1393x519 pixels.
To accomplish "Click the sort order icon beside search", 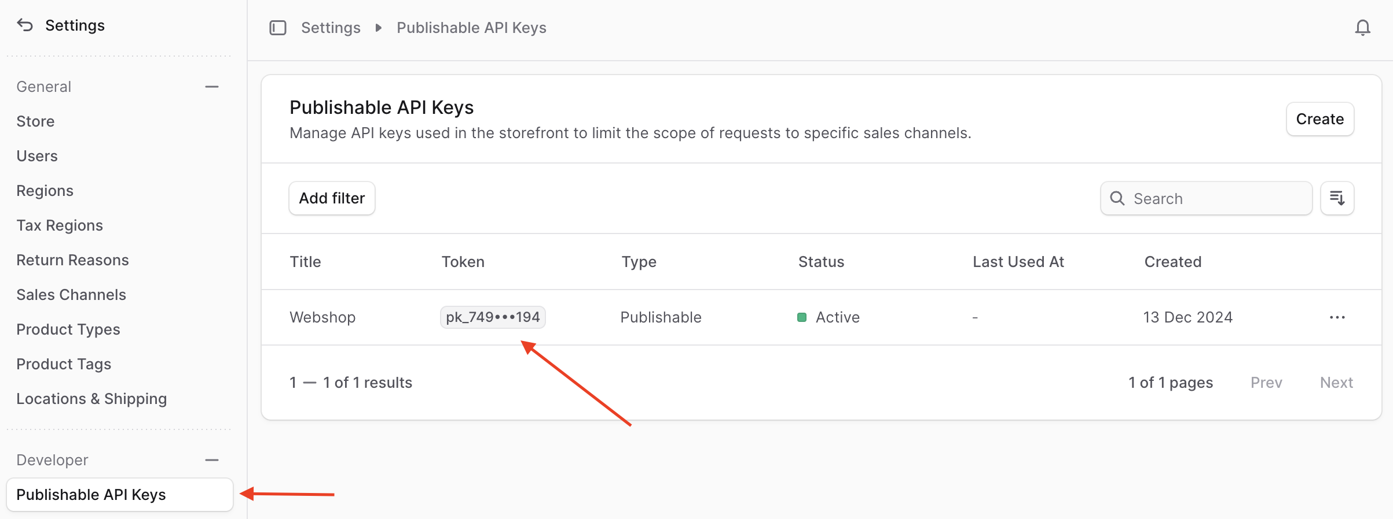I will pyautogui.click(x=1337, y=198).
